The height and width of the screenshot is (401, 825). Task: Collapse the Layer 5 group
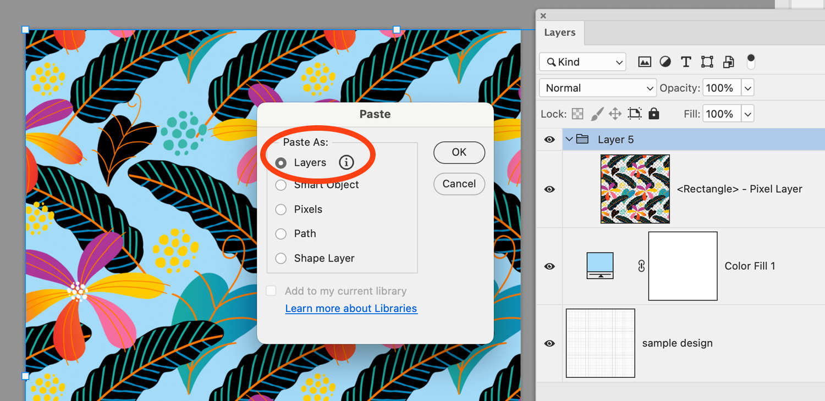coord(570,139)
